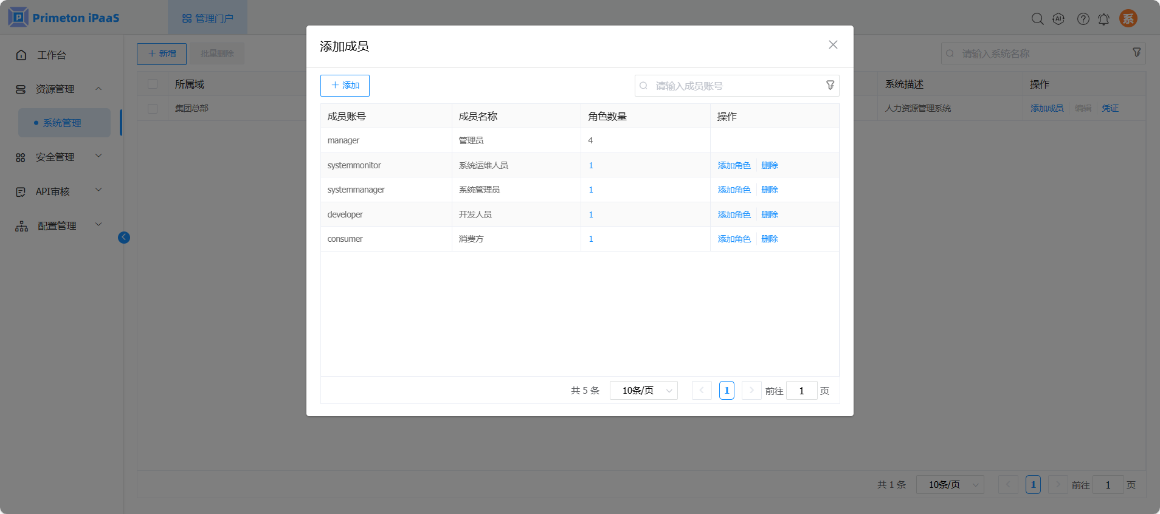Click the 添加 button in dialog
Viewport: 1160px width, 514px height.
tap(345, 86)
